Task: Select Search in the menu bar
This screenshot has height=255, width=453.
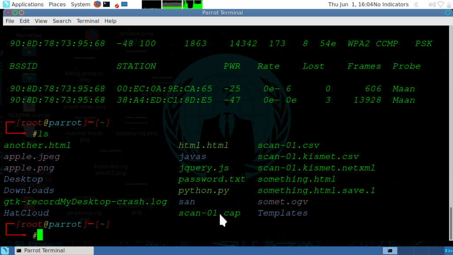Action: pos(62,21)
